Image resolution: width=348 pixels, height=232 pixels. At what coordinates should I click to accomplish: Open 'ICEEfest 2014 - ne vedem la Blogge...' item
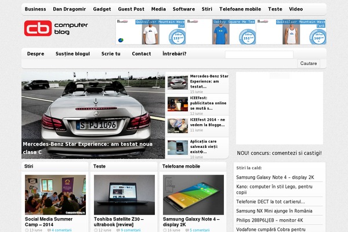click(208, 122)
